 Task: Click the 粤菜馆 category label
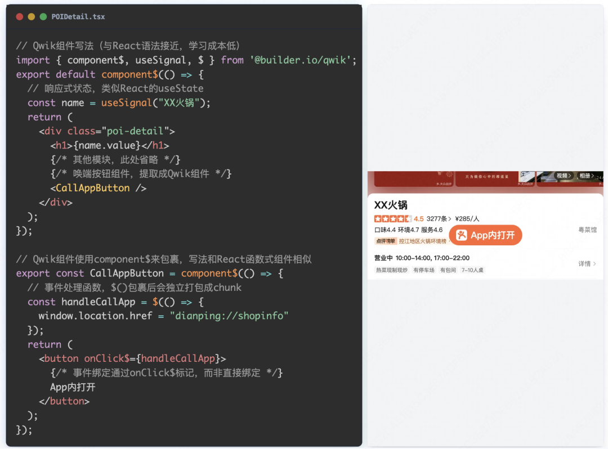587,230
